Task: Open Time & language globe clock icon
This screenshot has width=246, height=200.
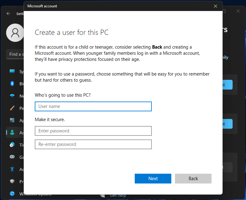Action: (x=12, y=145)
